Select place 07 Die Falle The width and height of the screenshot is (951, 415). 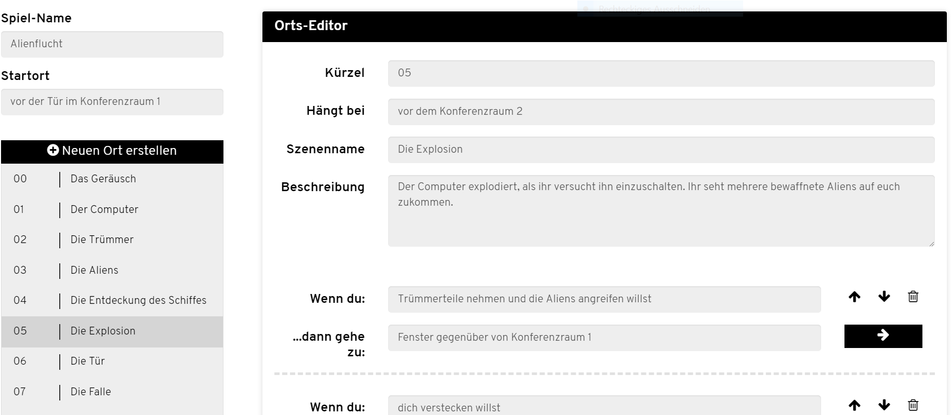click(x=112, y=392)
